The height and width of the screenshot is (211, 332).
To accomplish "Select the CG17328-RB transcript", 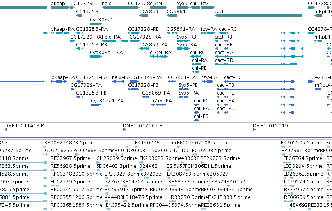I will pos(134,33).
